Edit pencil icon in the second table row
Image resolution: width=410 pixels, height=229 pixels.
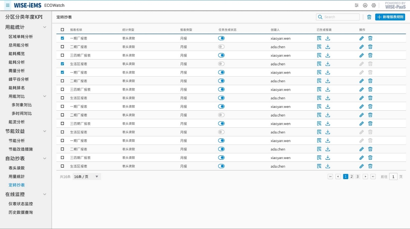pyautogui.click(x=362, y=47)
